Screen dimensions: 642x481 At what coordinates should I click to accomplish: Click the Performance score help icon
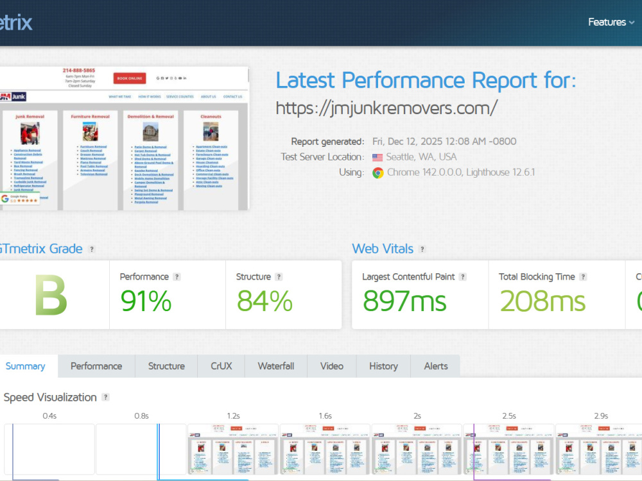[x=177, y=277]
